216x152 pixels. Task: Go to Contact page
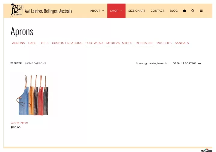(x=157, y=11)
